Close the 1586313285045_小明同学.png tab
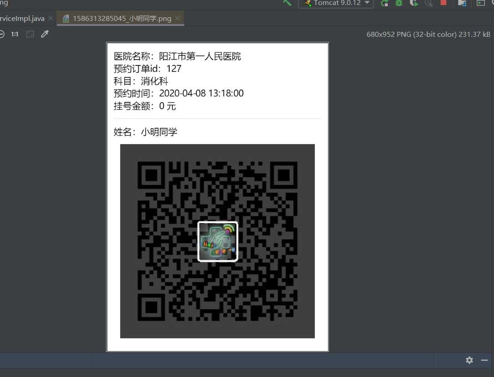Viewport: 494px width, 377px height. click(177, 18)
